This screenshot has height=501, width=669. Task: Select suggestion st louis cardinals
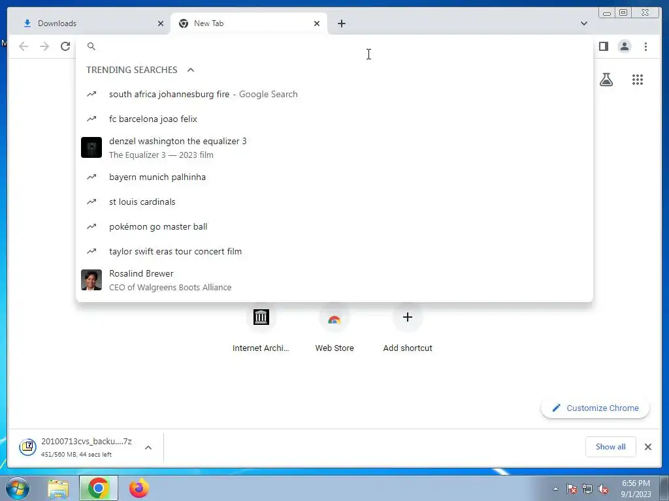(334, 202)
